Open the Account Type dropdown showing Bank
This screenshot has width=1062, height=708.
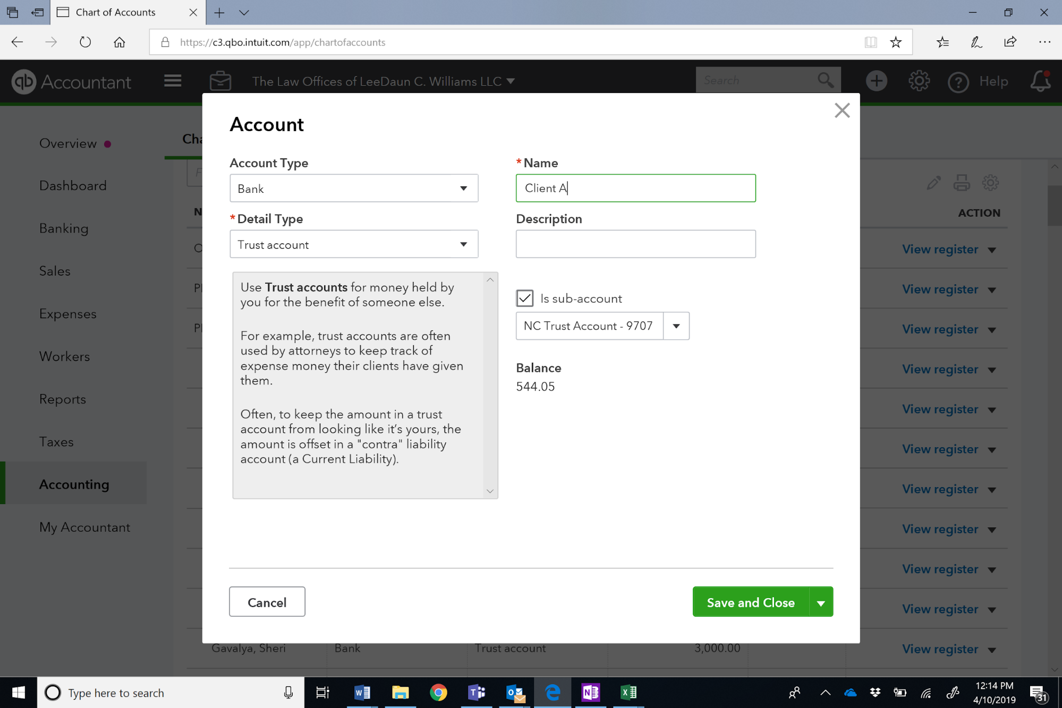[463, 188]
